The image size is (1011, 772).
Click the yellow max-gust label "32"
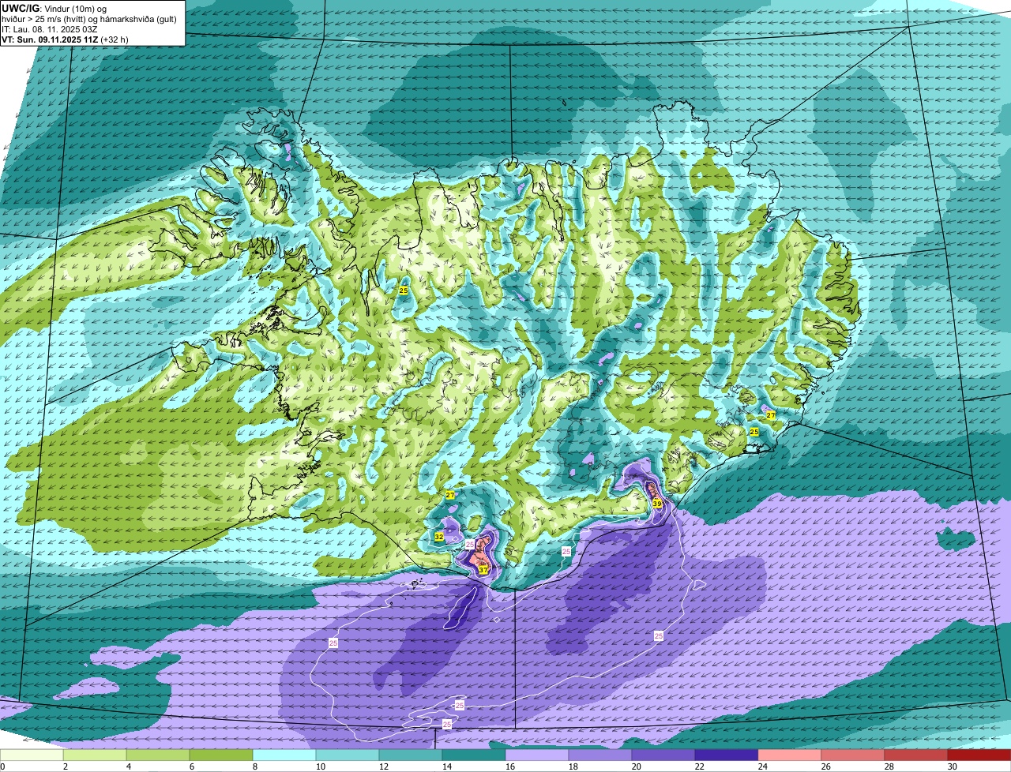(x=439, y=537)
